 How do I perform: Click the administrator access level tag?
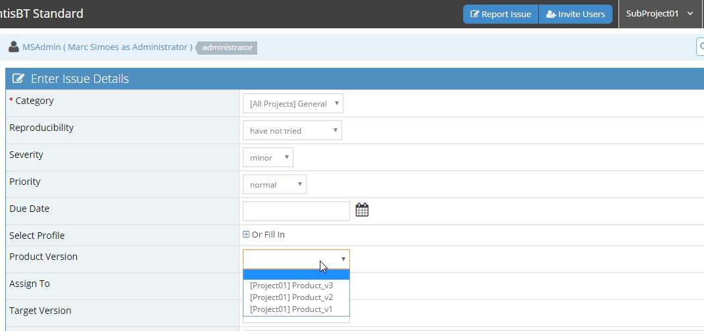click(228, 47)
